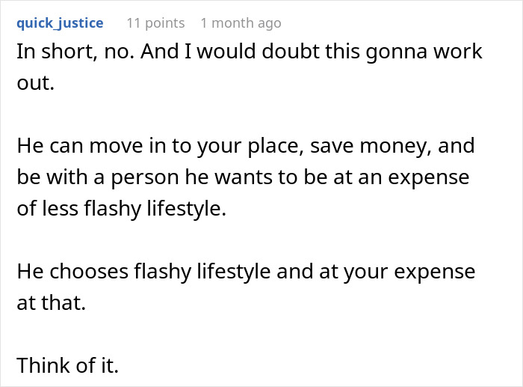This screenshot has width=523, height=387.
Task: Click the final line "Think of it."
Action: [66, 365]
